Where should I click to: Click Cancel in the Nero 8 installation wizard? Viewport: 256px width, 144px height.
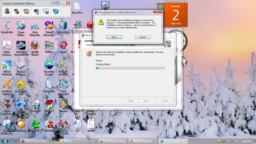[165, 101]
